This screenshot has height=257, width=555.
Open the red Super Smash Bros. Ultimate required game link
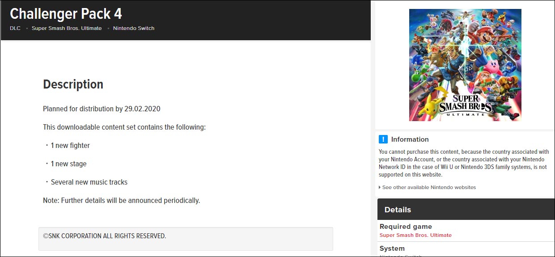pos(415,235)
